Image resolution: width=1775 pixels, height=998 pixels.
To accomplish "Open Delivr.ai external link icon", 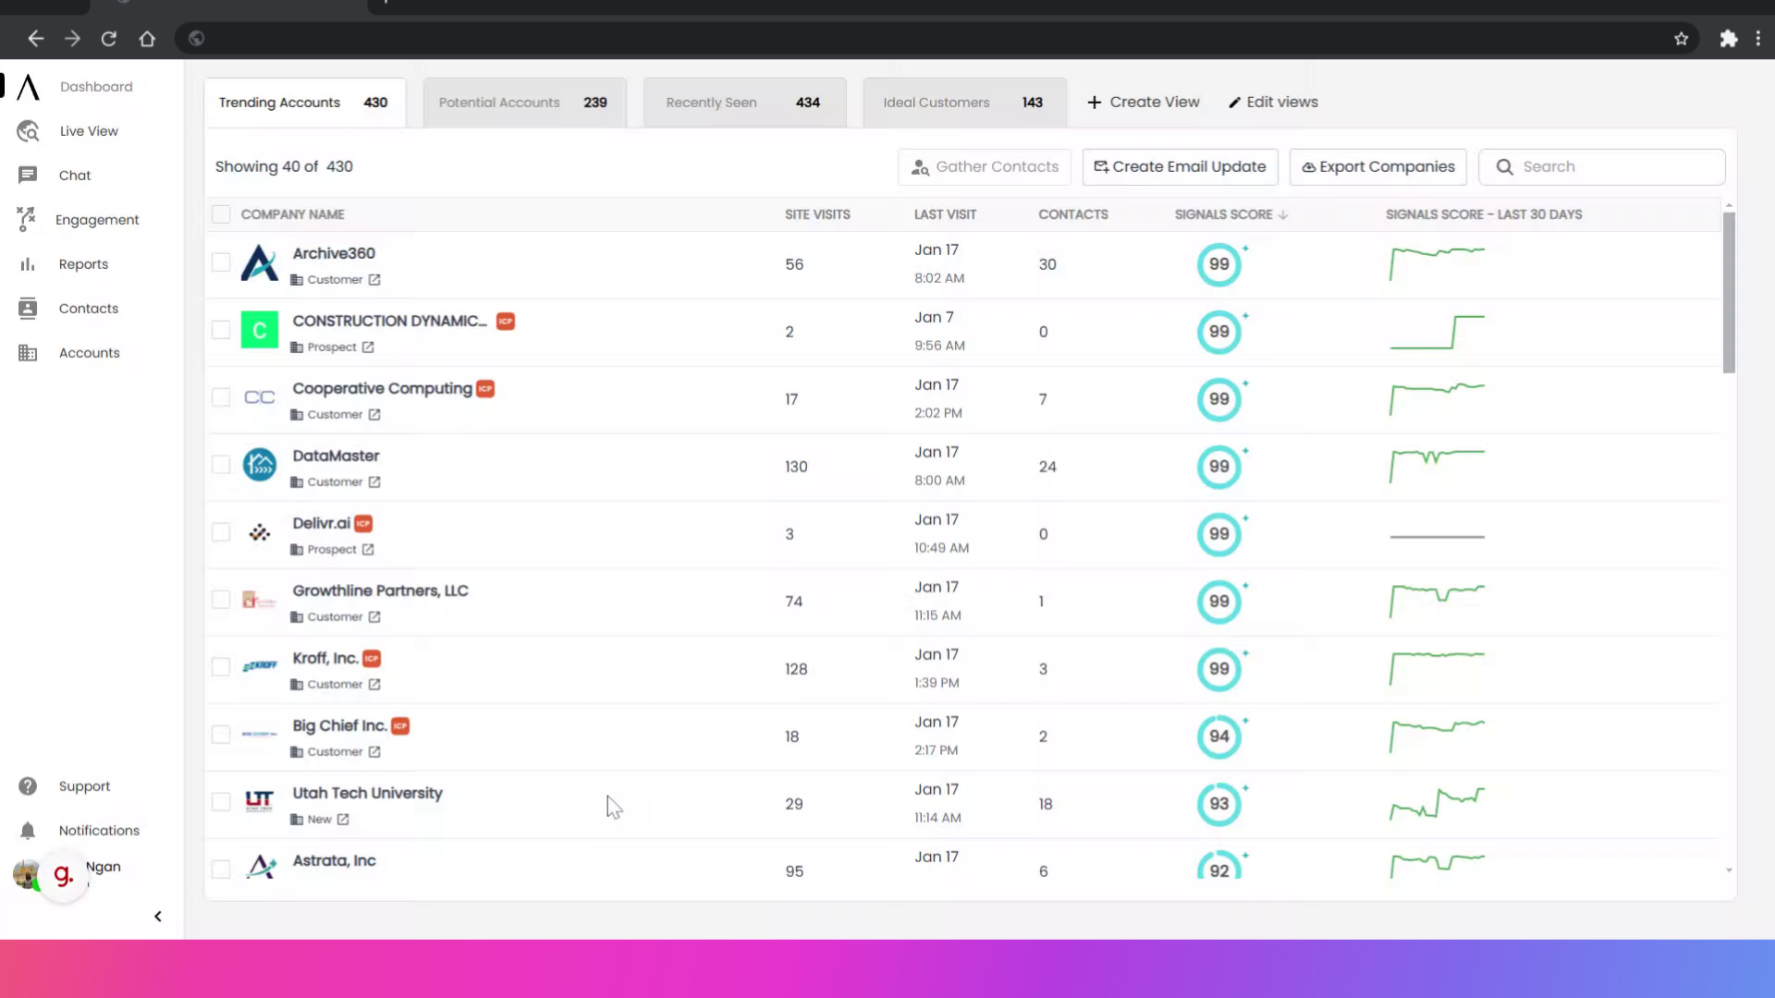I will [368, 550].
